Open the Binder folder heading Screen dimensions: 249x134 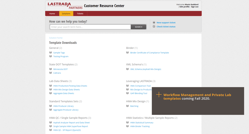(x=132, y=48)
